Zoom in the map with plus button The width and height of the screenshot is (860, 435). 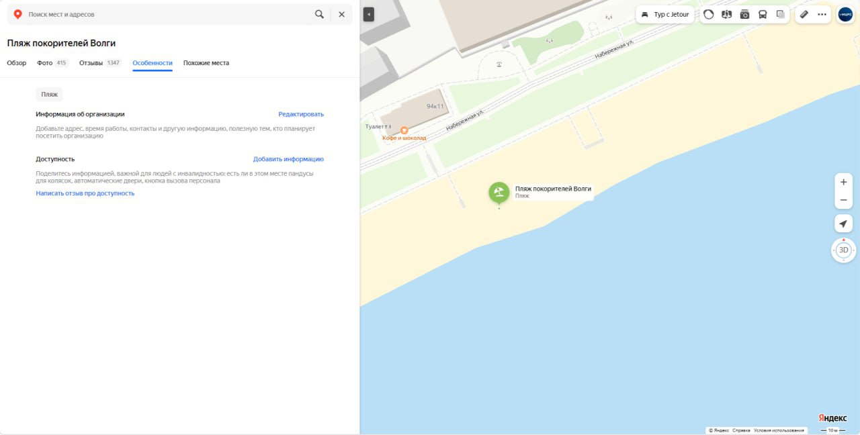843,182
